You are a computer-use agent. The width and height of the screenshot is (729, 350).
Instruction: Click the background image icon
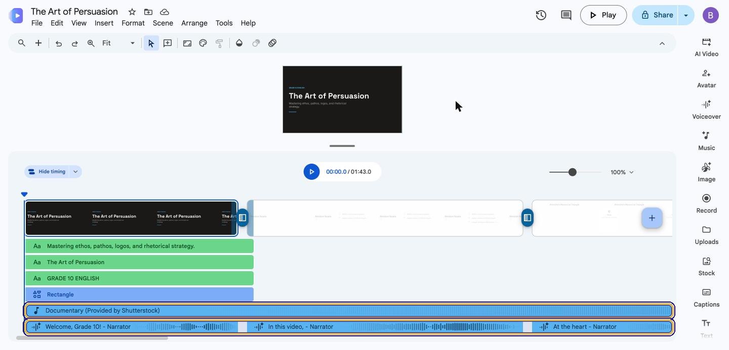[x=187, y=43]
